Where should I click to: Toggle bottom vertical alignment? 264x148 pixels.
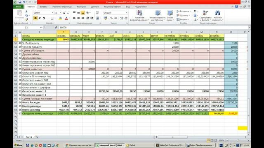[82, 13]
